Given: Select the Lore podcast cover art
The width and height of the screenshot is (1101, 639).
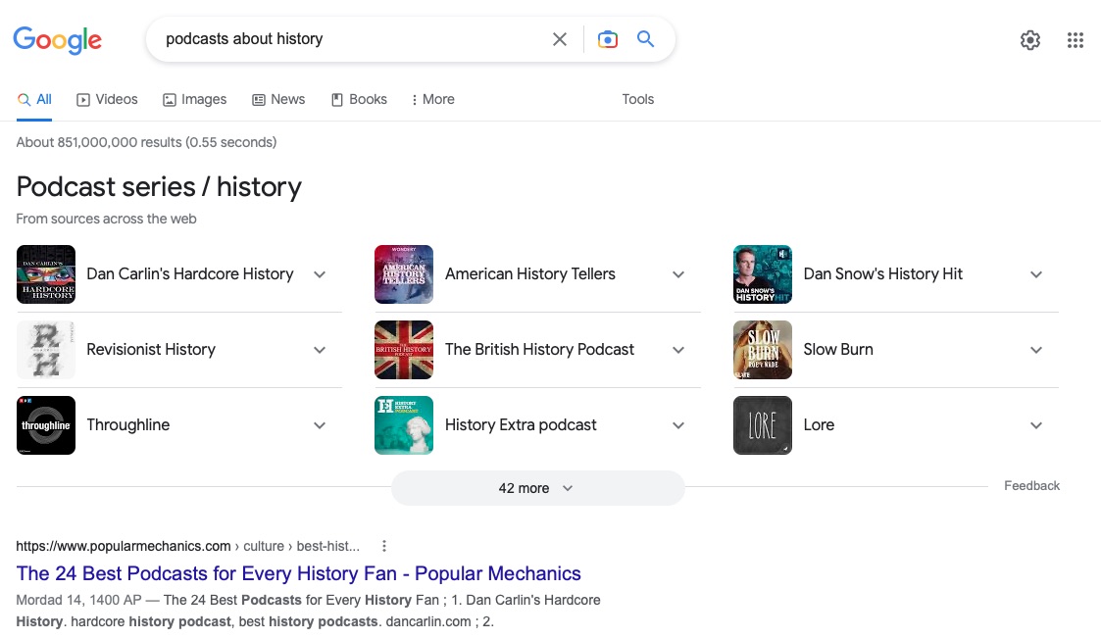Looking at the screenshot, I should 763,424.
